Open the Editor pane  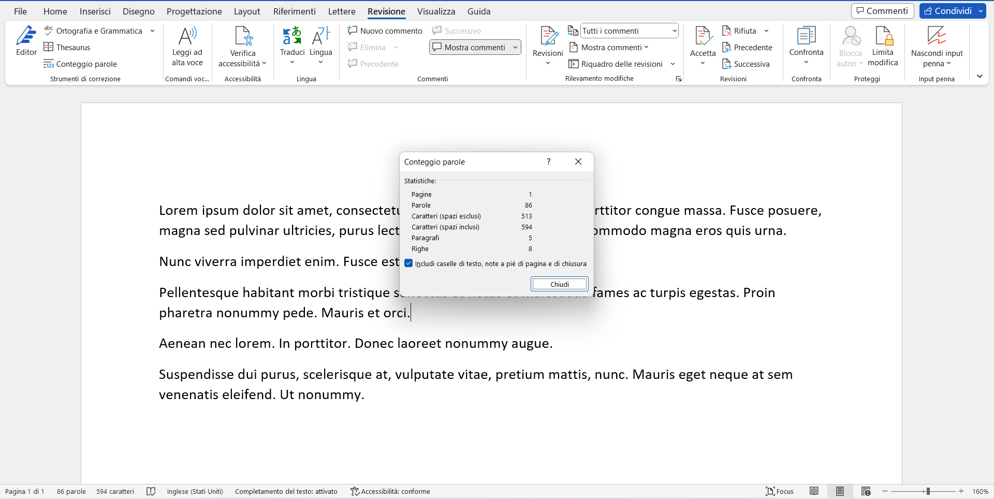click(x=26, y=41)
